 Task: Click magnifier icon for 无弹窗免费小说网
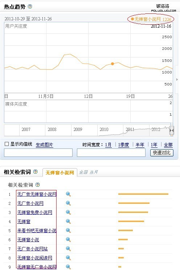[x=68, y=212]
